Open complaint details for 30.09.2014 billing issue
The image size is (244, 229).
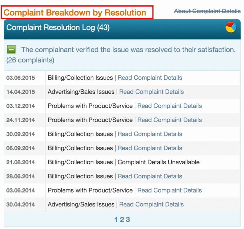pyautogui.click(x=150, y=134)
